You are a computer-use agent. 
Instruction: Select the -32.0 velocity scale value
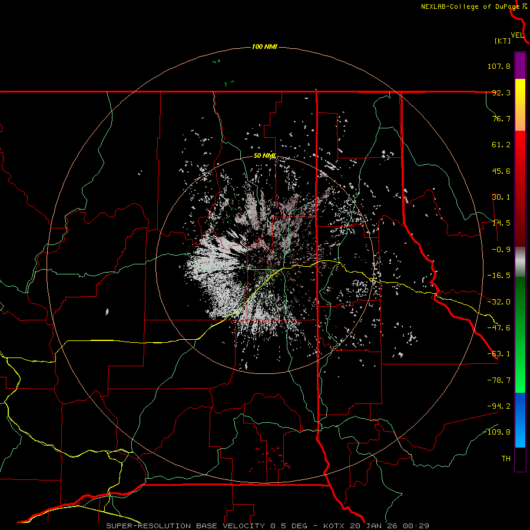point(499,302)
